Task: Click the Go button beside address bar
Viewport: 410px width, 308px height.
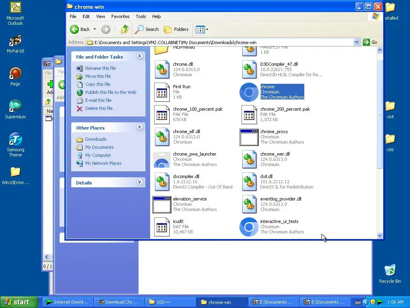Action: coord(370,42)
